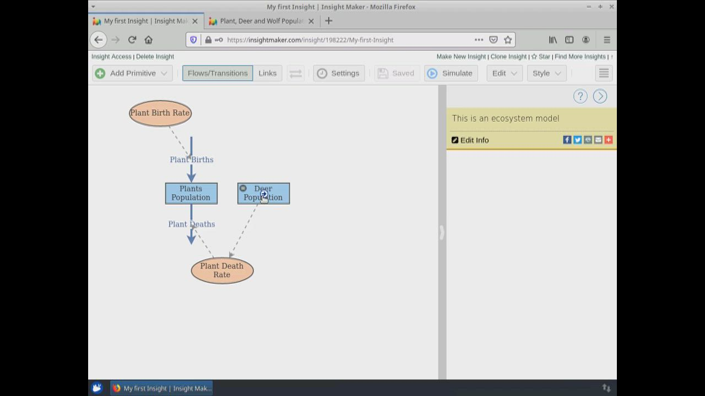
Task: Expand the Add Primitive dropdown
Action: 133,73
